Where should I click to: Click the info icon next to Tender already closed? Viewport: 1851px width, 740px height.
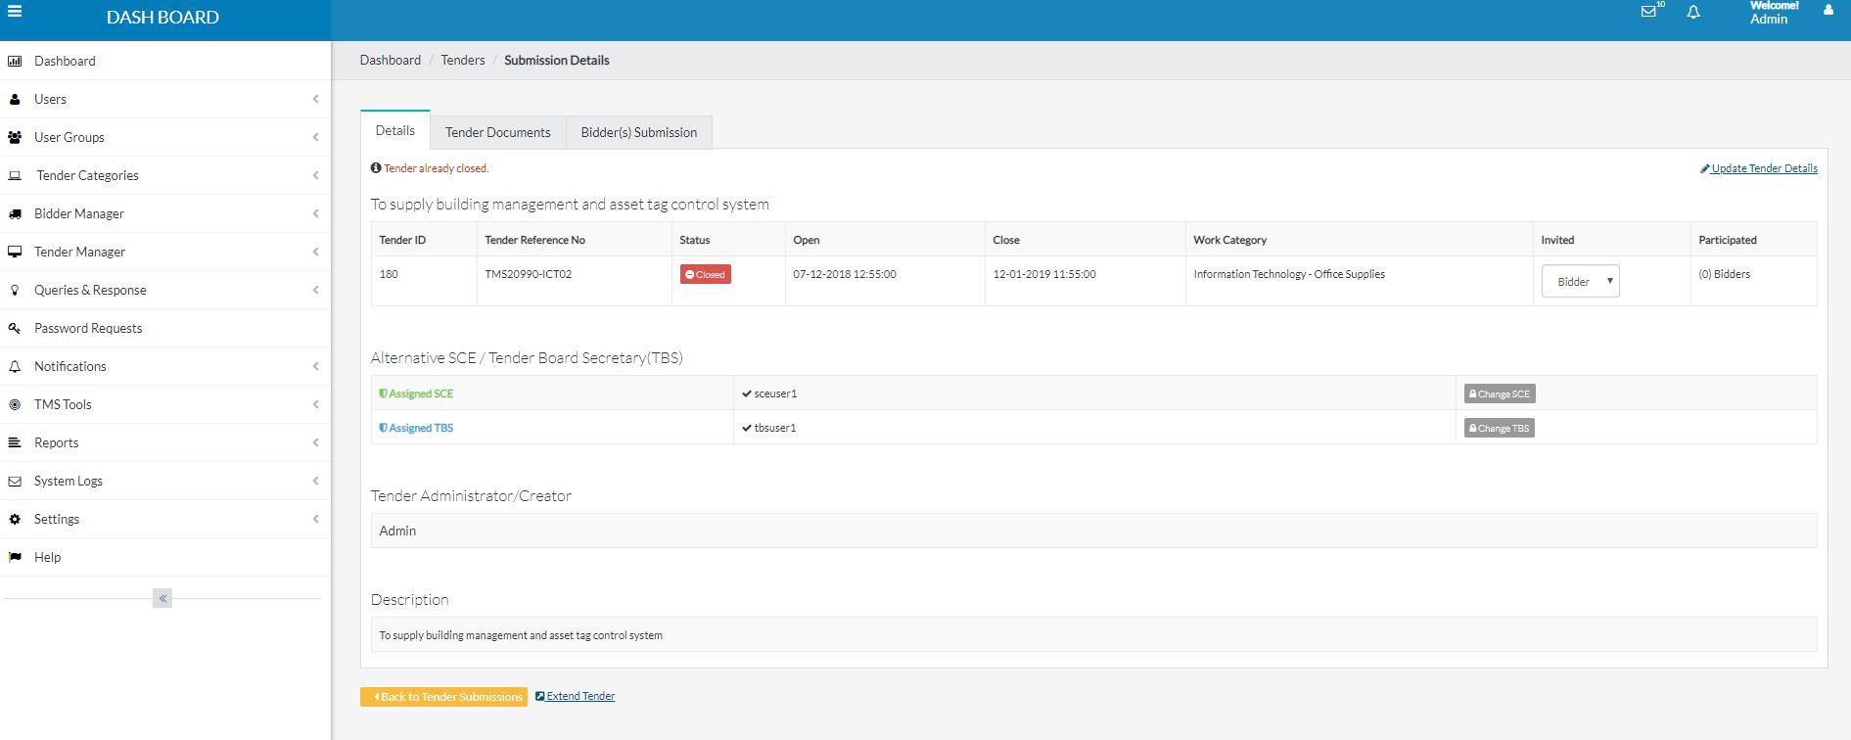tap(376, 168)
